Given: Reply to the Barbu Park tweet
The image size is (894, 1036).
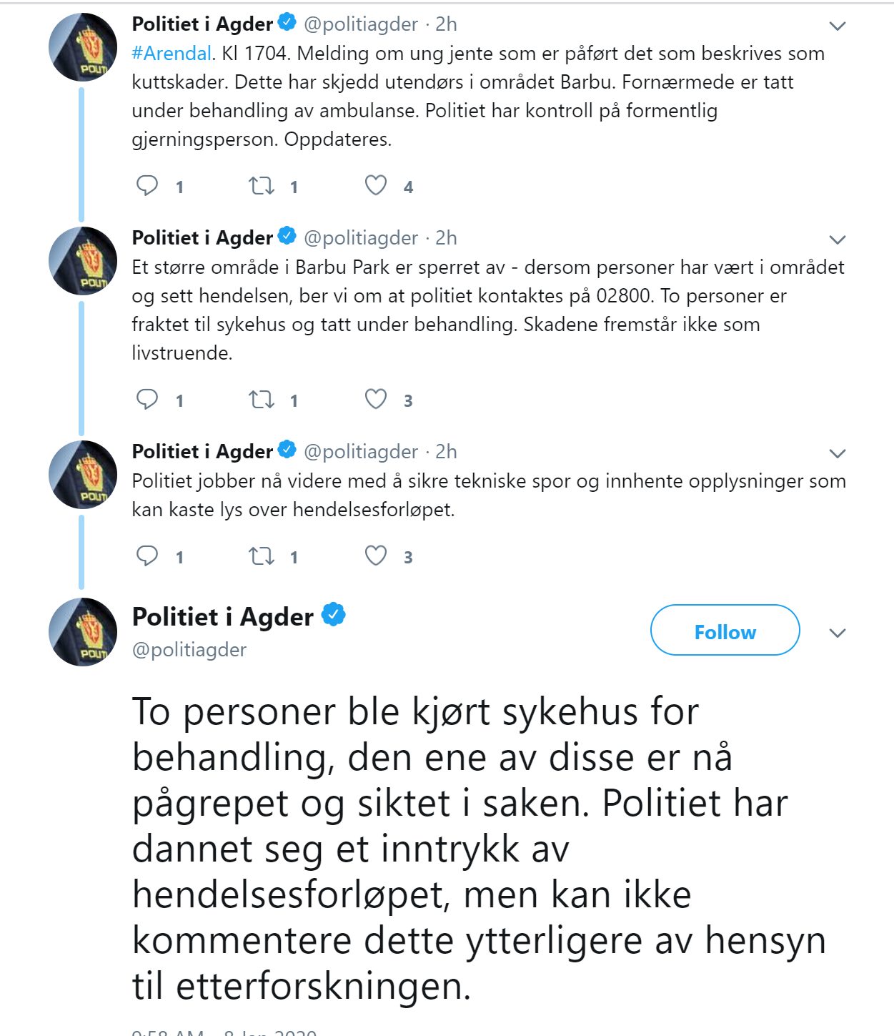Looking at the screenshot, I should pos(147,400).
